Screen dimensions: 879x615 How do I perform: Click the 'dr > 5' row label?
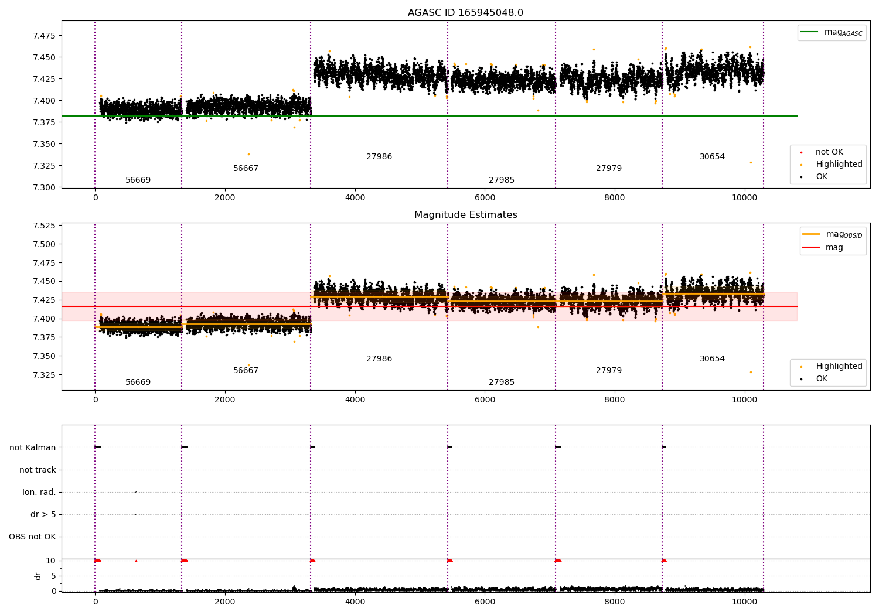tap(43, 515)
